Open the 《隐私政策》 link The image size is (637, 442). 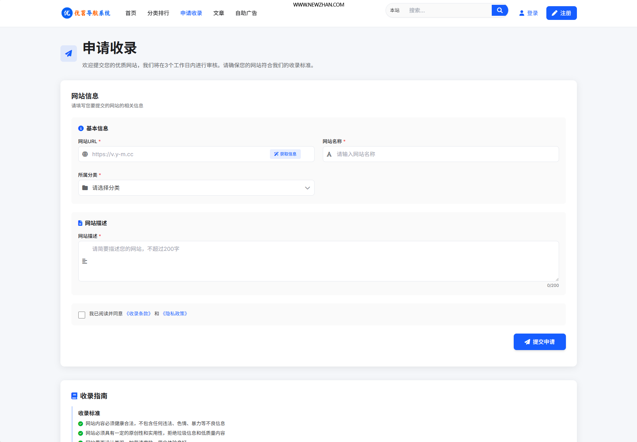point(175,314)
